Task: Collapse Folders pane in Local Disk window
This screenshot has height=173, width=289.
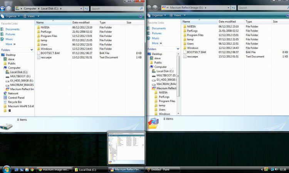Action: click(32, 50)
